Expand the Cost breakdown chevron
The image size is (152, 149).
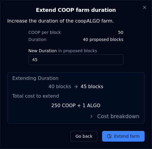91,116
